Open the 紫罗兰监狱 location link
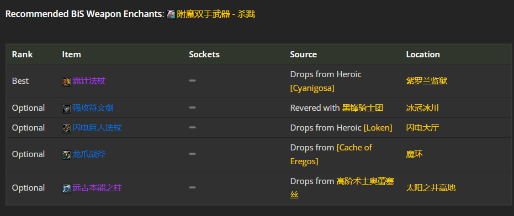This screenshot has height=216, width=514. [426, 81]
